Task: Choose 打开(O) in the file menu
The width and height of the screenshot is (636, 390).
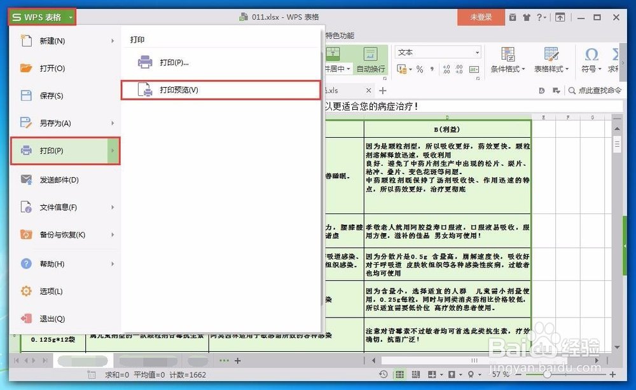Action: (65, 69)
